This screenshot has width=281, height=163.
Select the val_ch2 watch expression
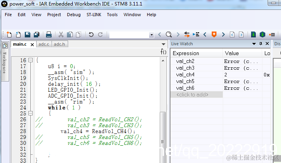[x=185, y=61]
